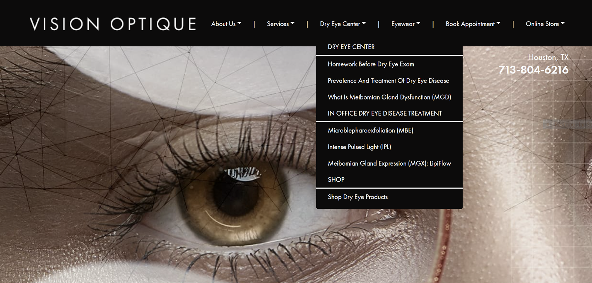592x283 pixels.
Task: Expand the Online Store dropdown caret
Action: click(563, 23)
